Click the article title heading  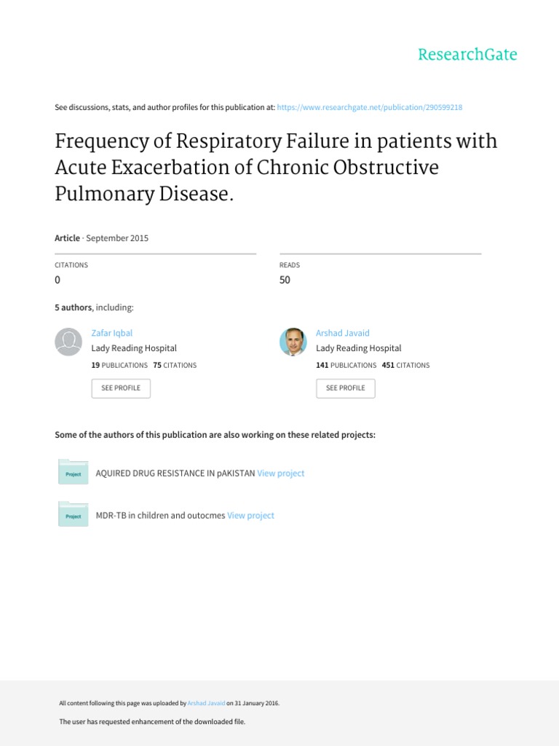(276, 167)
